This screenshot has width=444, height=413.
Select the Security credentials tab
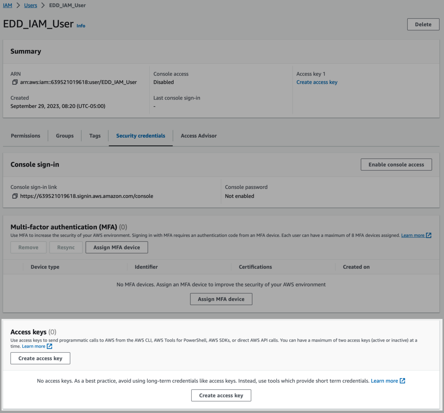pos(141,136)
